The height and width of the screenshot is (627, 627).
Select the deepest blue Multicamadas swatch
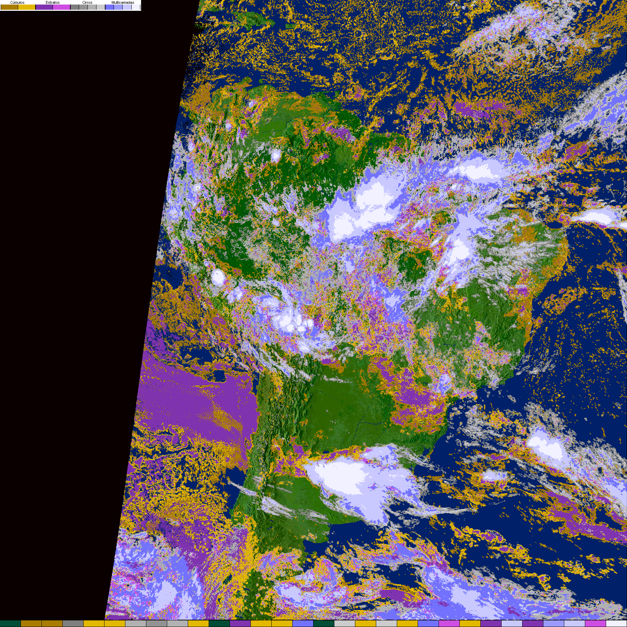tap(109, 7)
